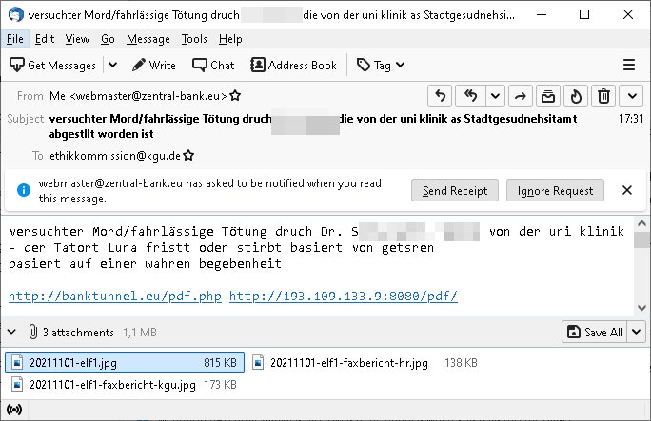Open the Save All dropdown arrow
Screen dimensions: 651x421
(636, 332)
